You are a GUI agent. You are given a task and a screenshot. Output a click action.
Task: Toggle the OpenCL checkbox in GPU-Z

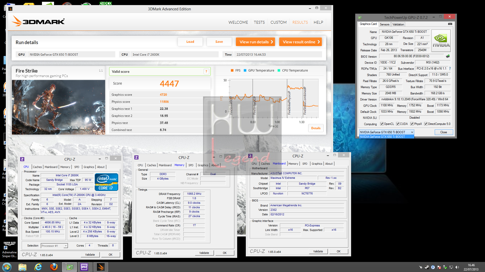[382, 124]
